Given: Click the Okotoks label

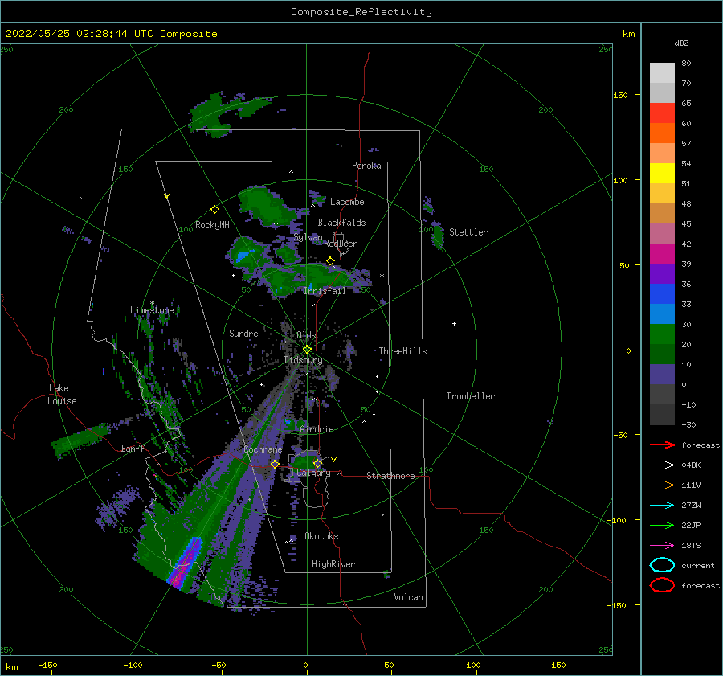Looking at the screenshot, I should 321,536.
